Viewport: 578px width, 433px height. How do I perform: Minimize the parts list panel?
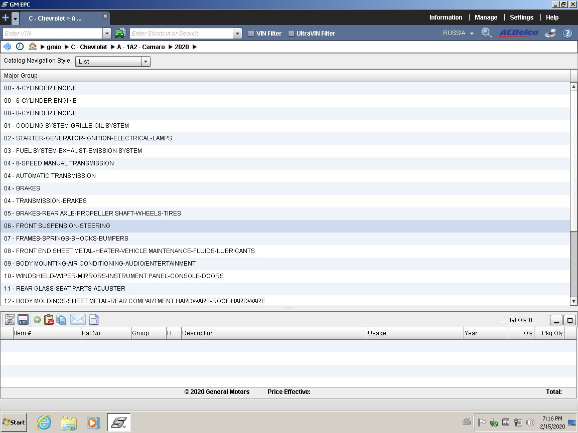pos(556,320)
